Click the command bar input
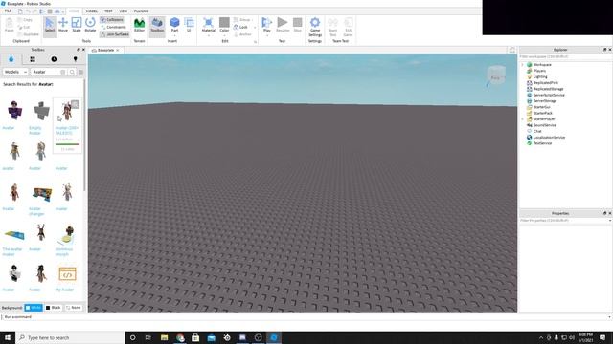Viewport: 613px width, 344px height. coord(305,317)
